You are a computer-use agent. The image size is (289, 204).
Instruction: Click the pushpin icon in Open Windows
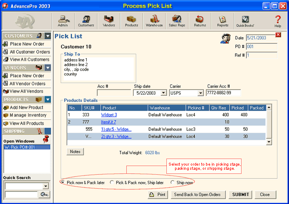(x=46, y=139)
